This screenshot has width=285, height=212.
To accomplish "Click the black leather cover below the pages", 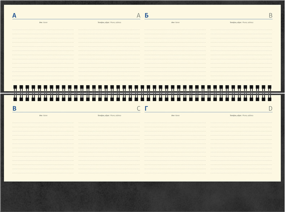I will (x=142, y=196).
